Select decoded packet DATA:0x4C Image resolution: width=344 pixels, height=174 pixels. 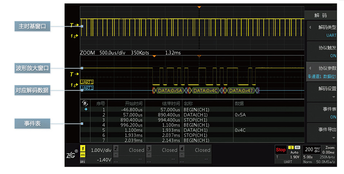pyautogui.click(x=205, y=91)
